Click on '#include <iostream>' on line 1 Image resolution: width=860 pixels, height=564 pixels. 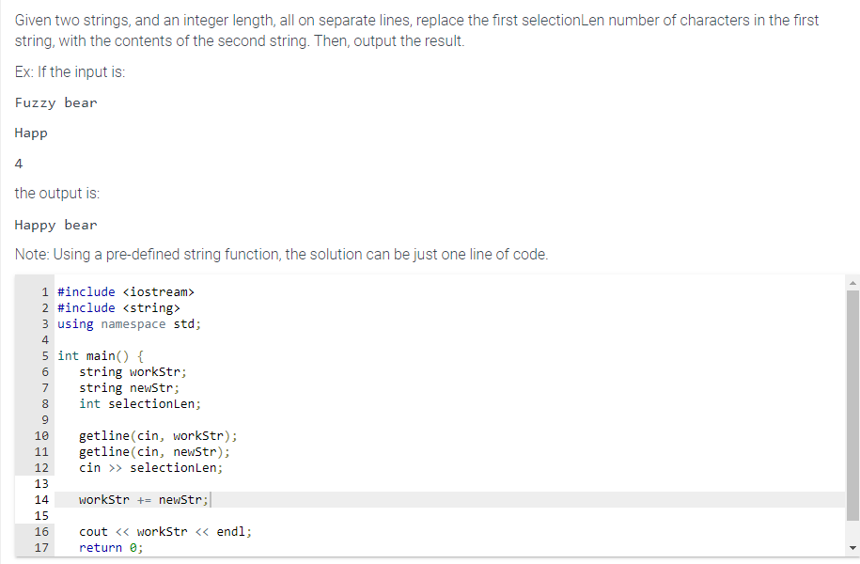point(126,292)
